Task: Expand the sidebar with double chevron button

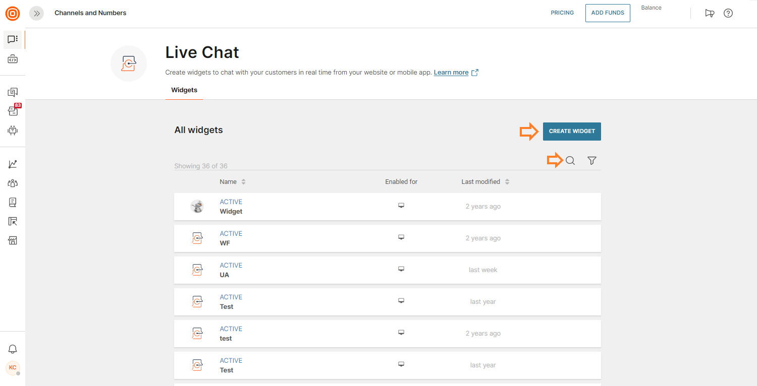Action: [x=37, y=13]
